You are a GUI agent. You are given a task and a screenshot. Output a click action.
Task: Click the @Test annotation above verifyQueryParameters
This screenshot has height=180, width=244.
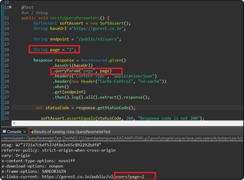pos(28,7)
